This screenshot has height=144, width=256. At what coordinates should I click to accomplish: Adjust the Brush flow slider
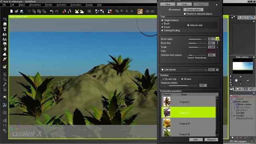coord(197,43)
